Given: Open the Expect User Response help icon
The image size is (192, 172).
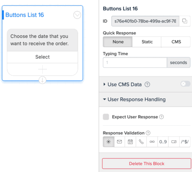Looking at the screenshot, I should point(161,117).
